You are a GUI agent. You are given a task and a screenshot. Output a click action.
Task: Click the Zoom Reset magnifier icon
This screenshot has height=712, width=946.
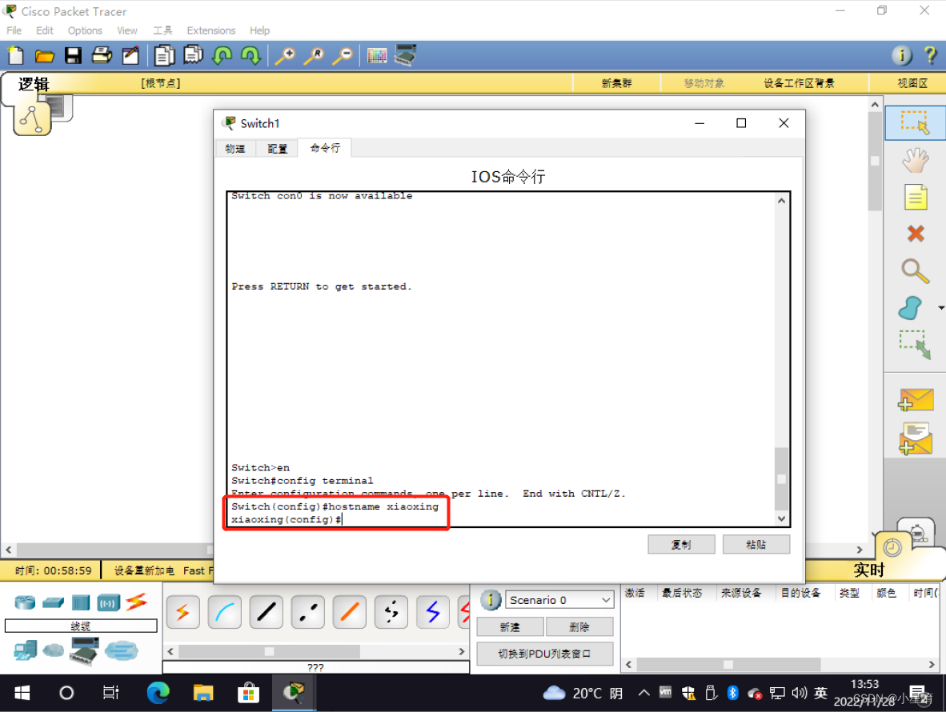(x=314, y=55)
